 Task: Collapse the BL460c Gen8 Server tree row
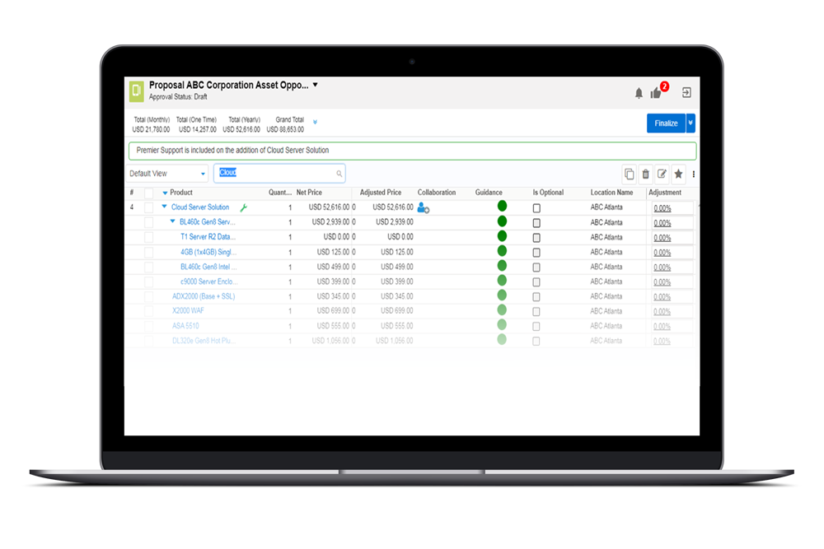tap(173, 222)
